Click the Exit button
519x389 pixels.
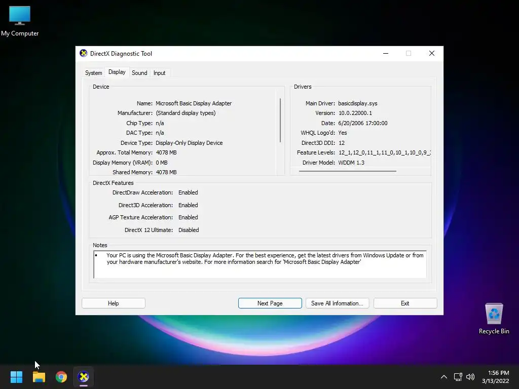tap(405, 303)
